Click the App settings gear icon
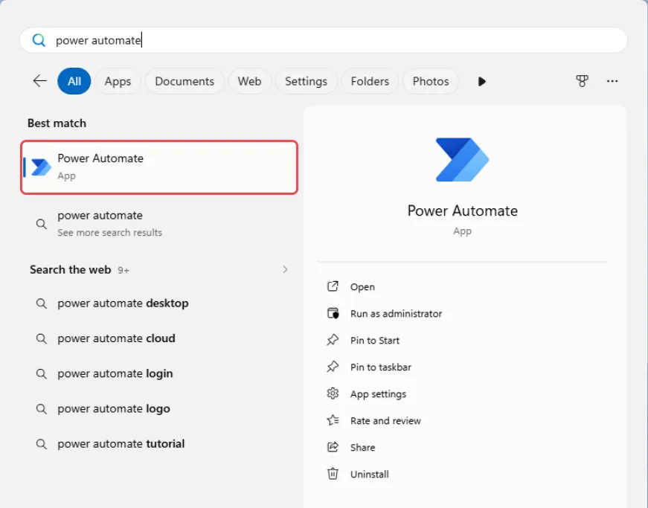This screenshot has width=648, height=508. click(x=333, y=393)
